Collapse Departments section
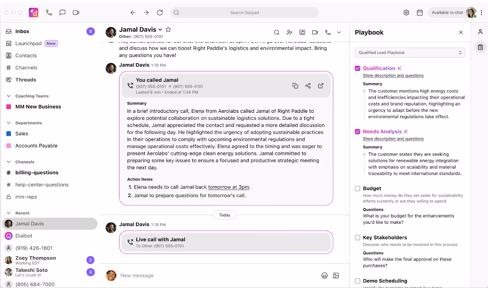This screenshot has width=488, height=288. 9,123
